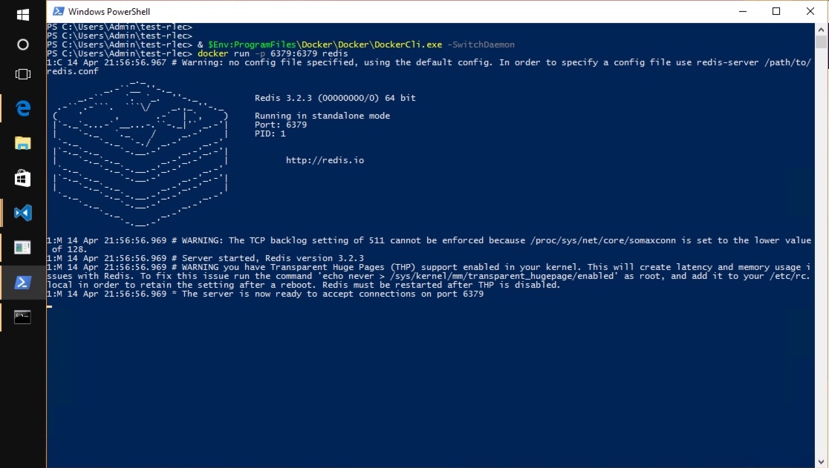829x468 pixels.
Task: Open the news-style app icon below VS Code
Action: pos(23,247)
